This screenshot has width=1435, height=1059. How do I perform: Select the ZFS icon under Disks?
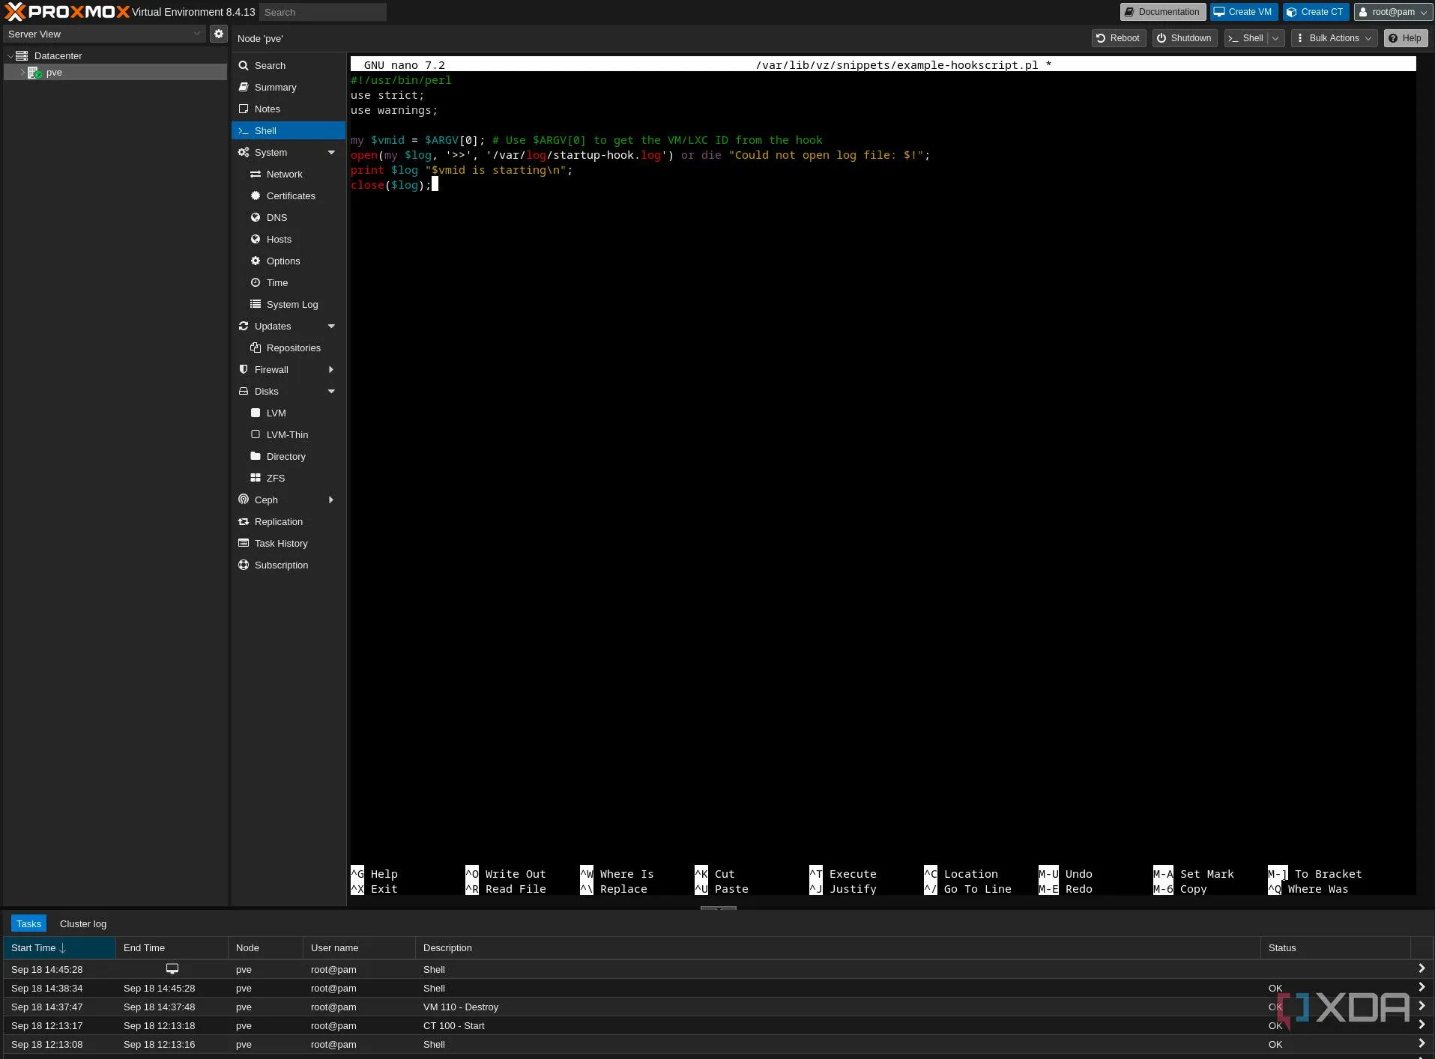tap(256, 478)
